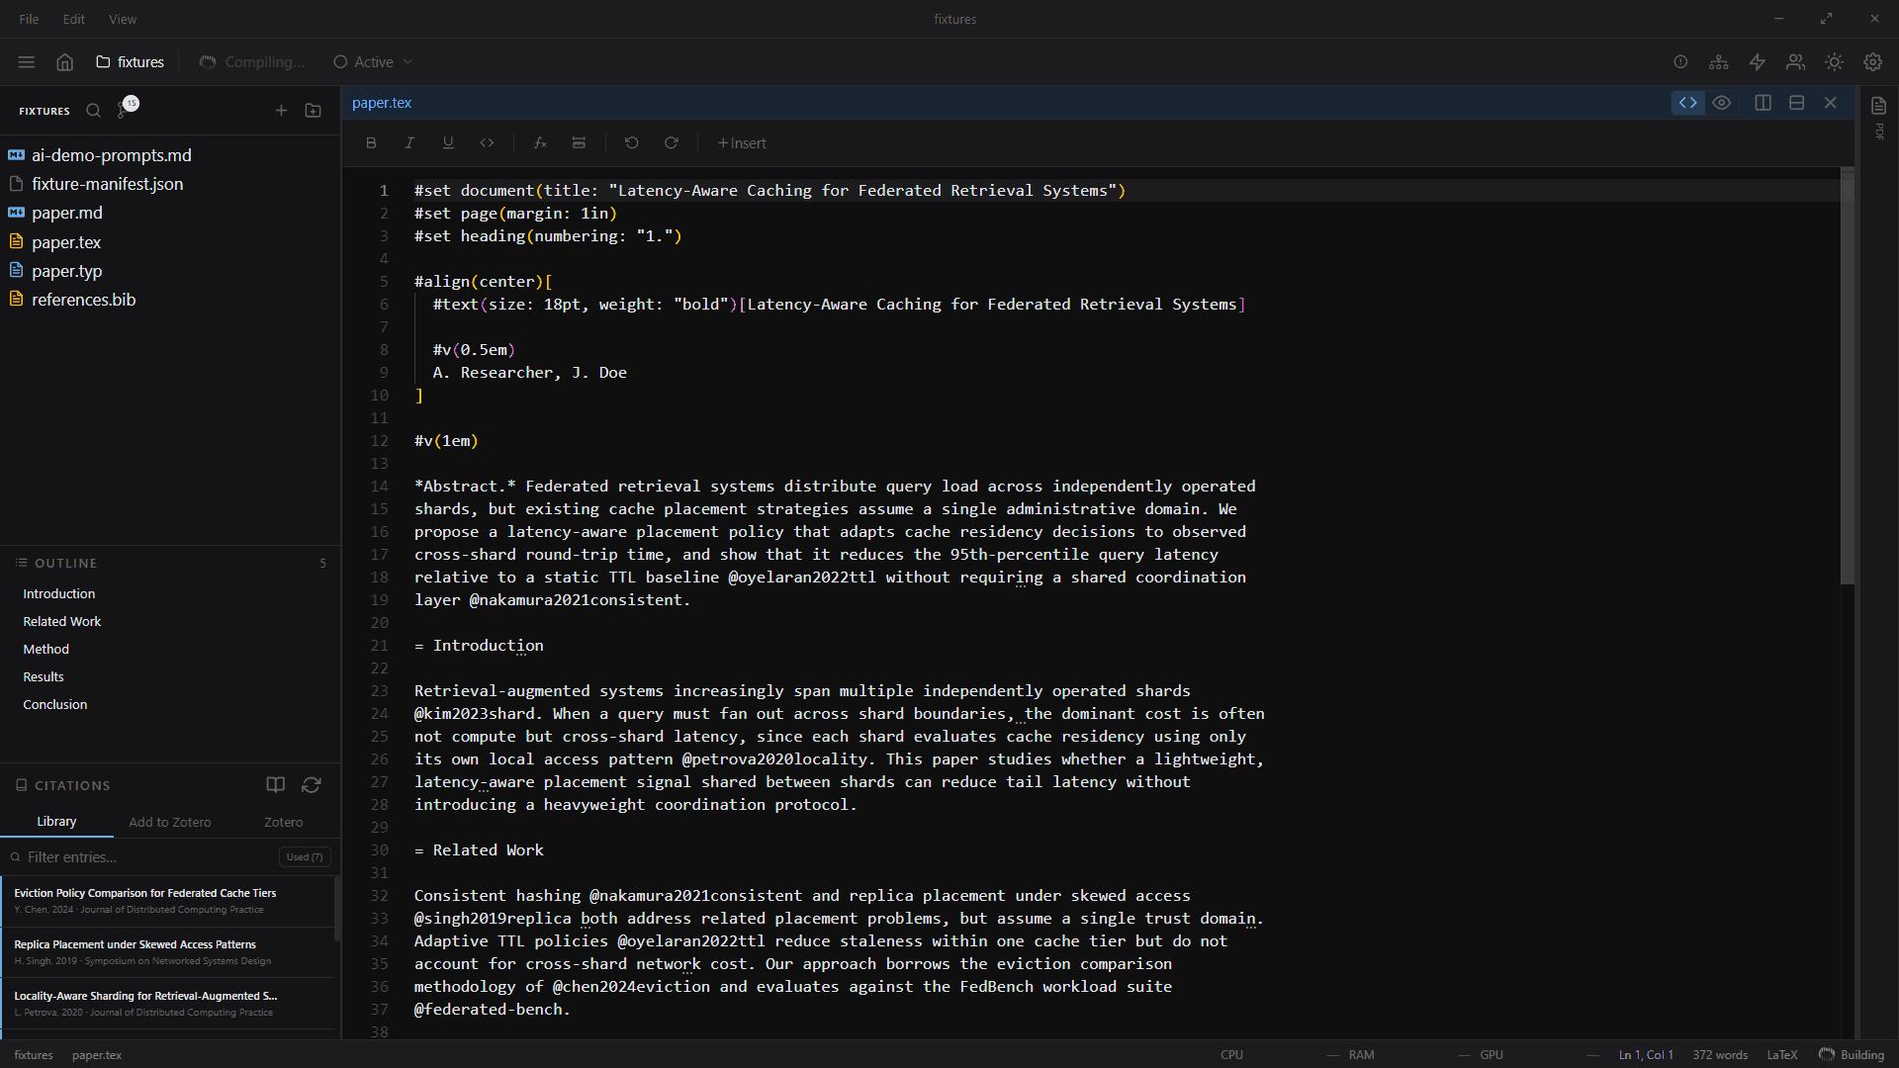Split the editor vertically
This screenshot has height=1068, width=1899.
tap(1763, 103)
